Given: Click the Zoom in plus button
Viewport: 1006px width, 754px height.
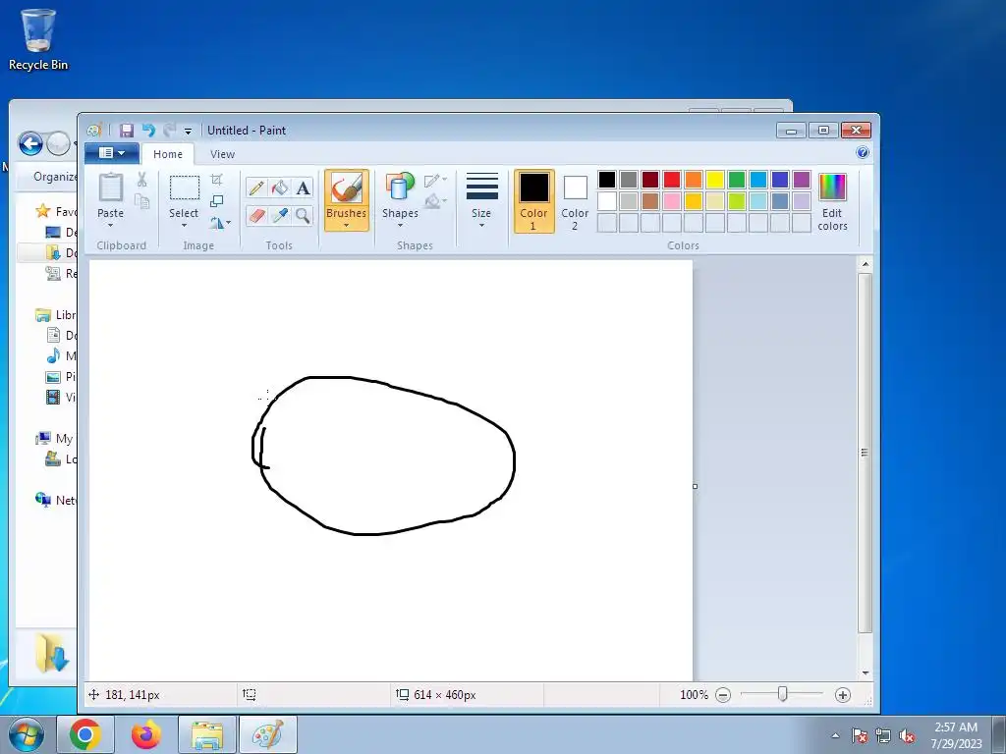Looking at the screenshot, I should (843, 695).
